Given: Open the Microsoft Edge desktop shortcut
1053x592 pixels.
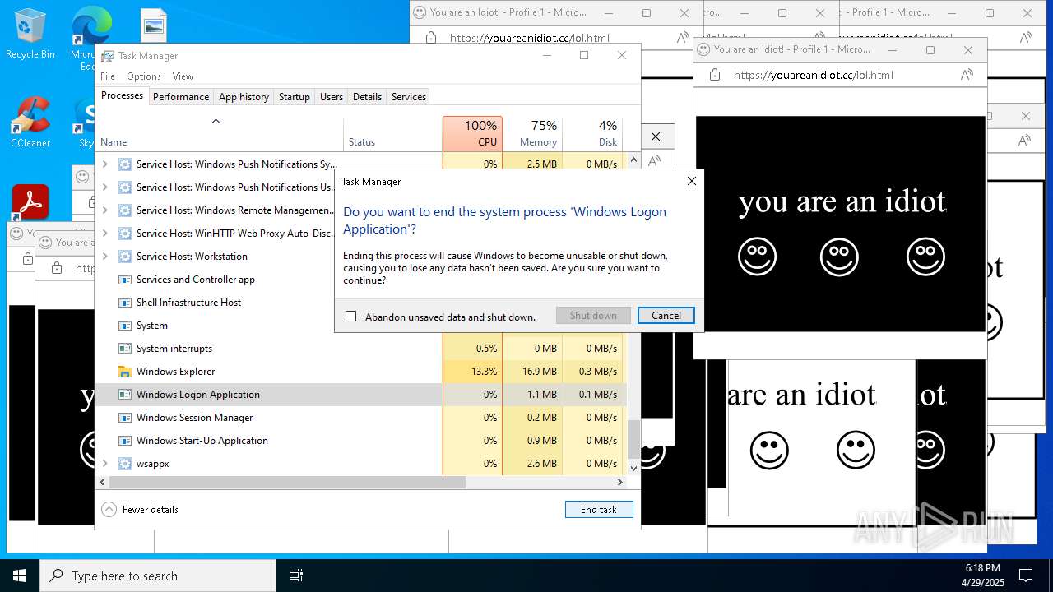Looking at the screenshot, I should 90,37.
